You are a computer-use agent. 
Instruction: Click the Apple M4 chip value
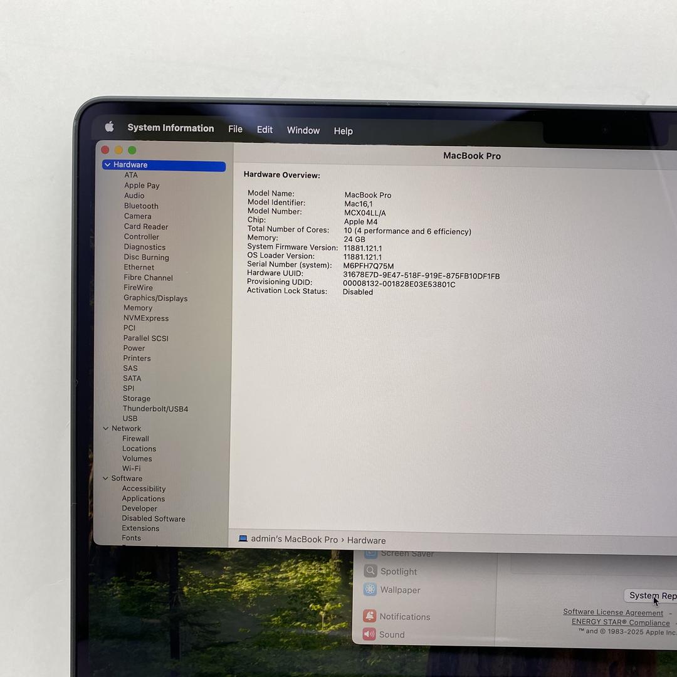point(360,222)
